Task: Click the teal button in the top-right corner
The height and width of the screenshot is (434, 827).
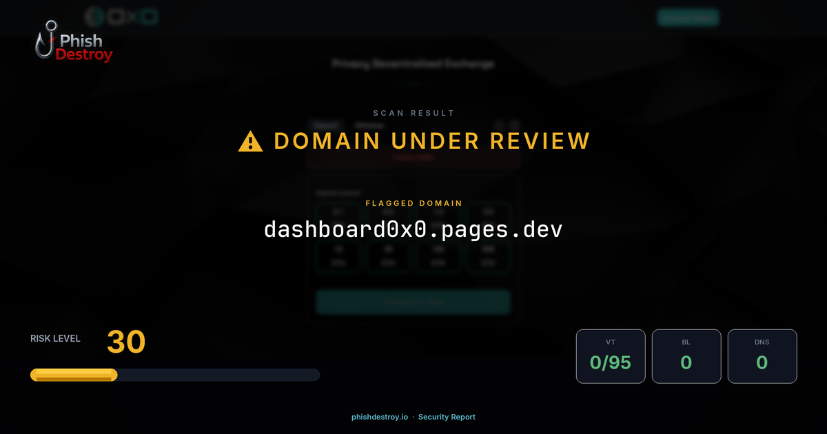Action: click(x=688, y=17)
